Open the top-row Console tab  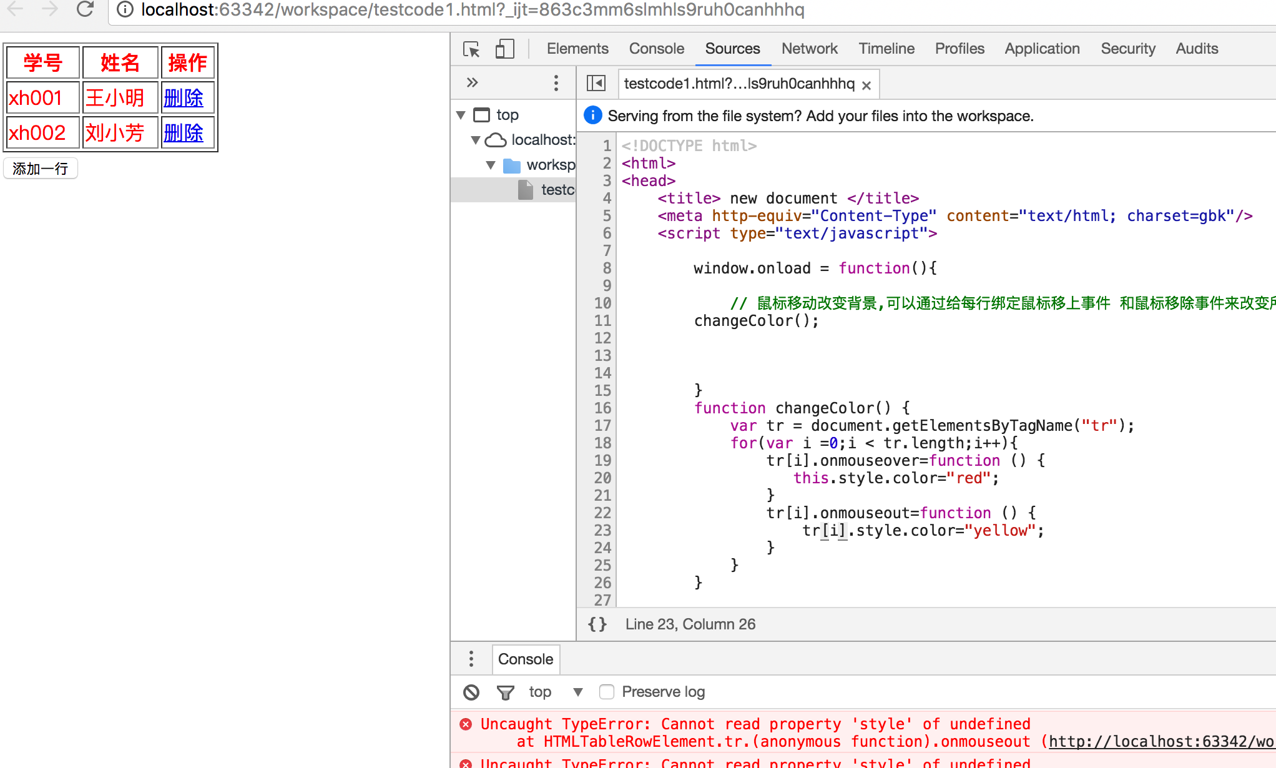pos(657,49)
